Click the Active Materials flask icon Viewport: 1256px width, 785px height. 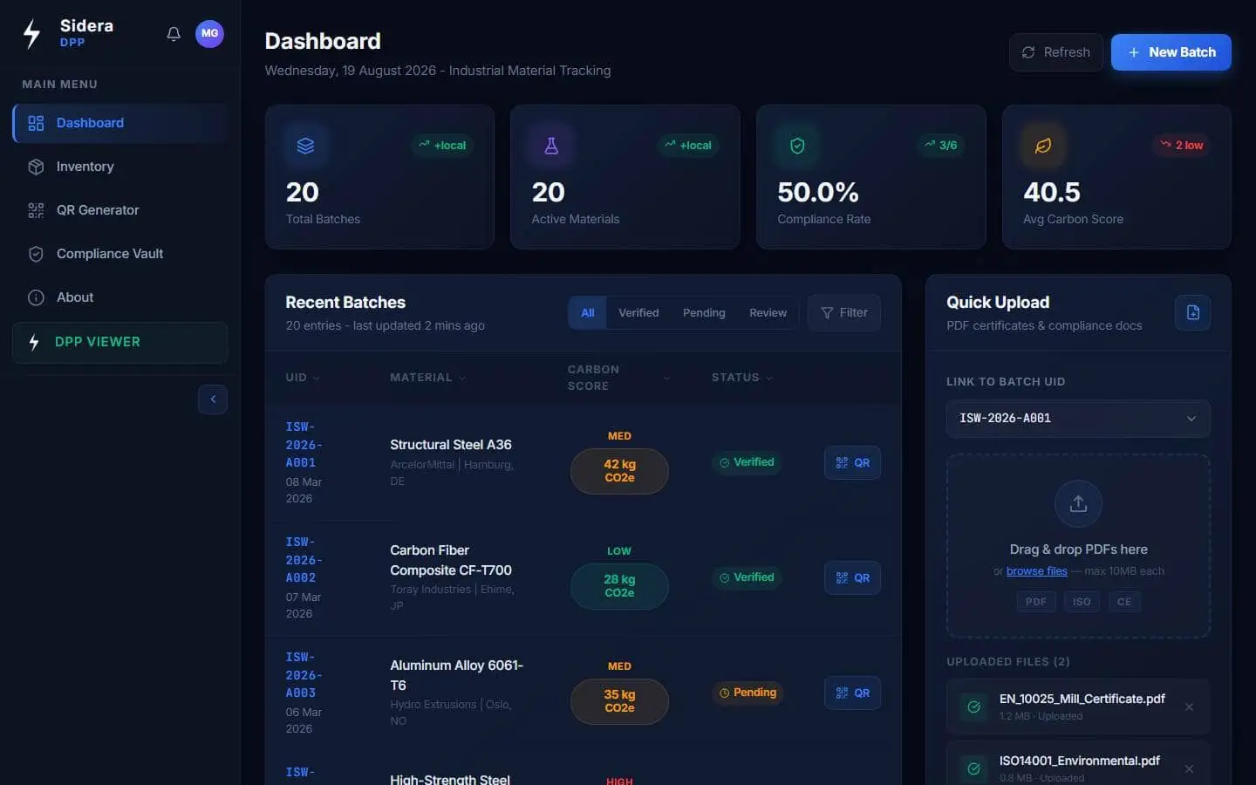point(551,146)
